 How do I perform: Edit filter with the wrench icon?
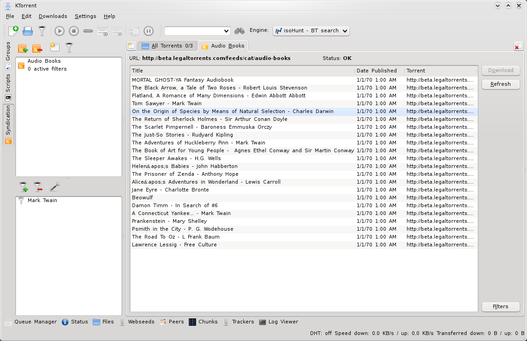click(x=55, y=187)
